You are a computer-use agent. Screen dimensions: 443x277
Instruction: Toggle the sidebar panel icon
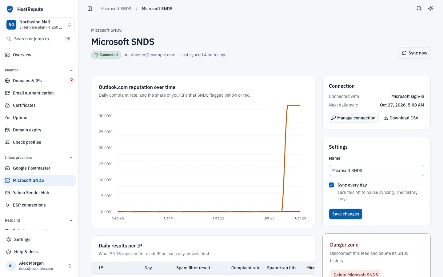pyautogui.click(x=90, y=9)
